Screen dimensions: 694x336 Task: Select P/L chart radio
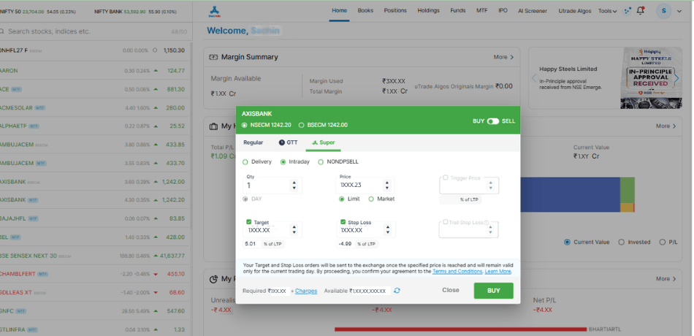(x=663, y=243)
